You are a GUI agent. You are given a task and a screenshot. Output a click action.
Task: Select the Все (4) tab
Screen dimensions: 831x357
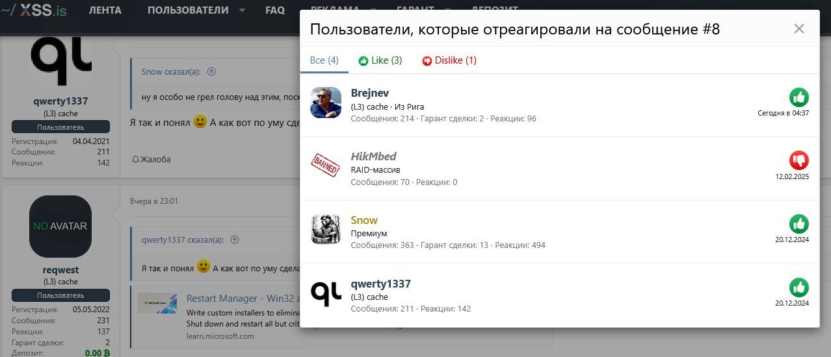click(324, 60)
